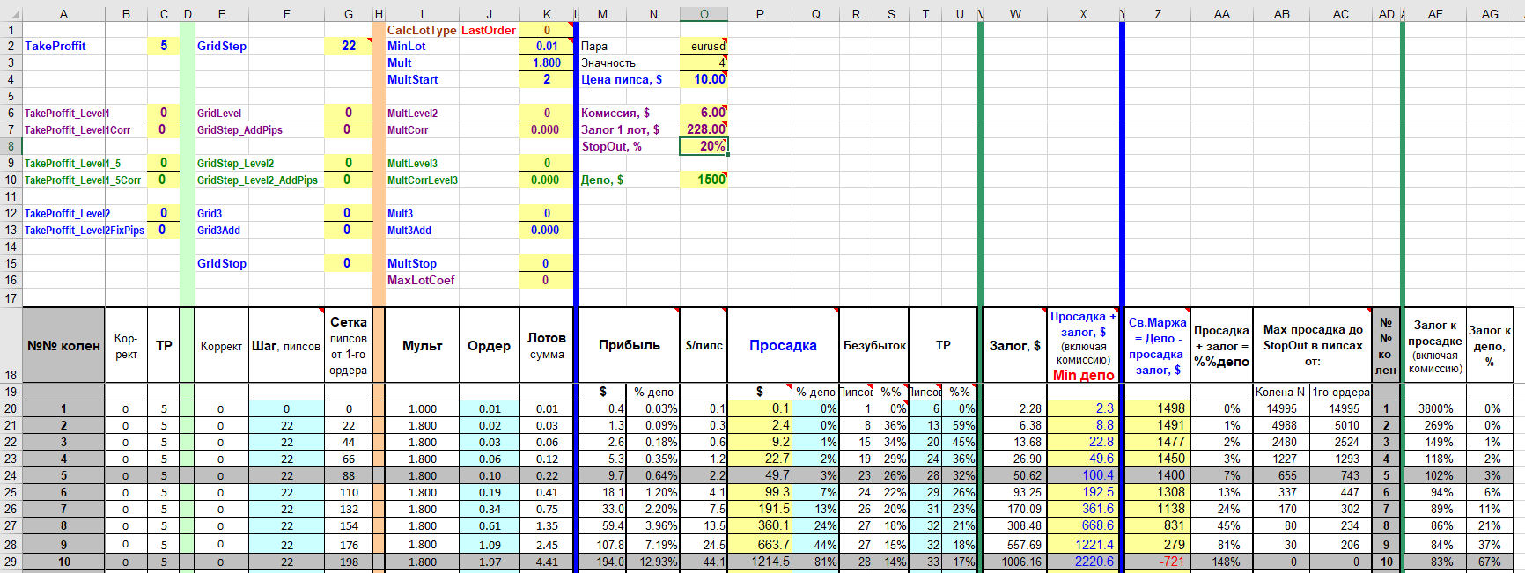Click the MultStart value 2

[x=547, y=79]
